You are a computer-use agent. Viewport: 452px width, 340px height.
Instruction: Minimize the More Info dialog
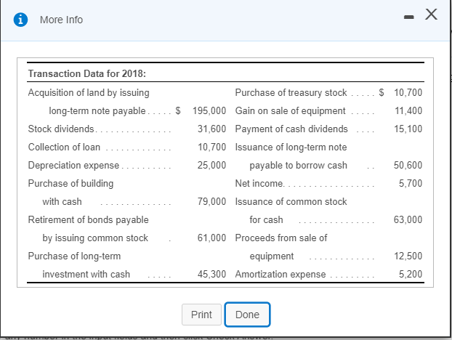[408, 17]
